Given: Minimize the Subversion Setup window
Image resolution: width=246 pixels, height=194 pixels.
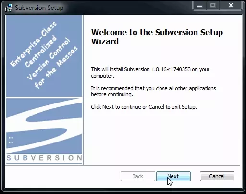Looking at the screenshot, I should (x=200, y=6).
